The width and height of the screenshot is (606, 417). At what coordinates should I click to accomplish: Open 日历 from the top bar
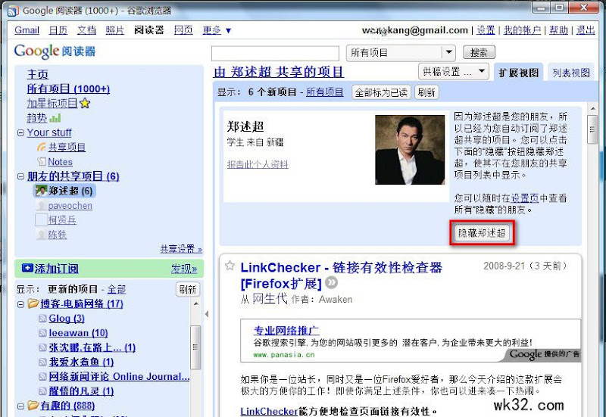click(x=58, y=30)
